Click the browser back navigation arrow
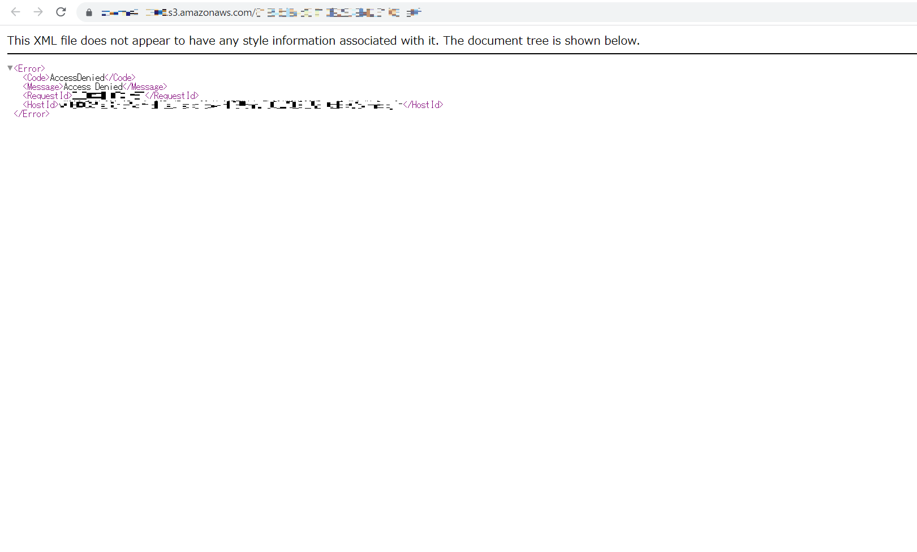The width and height of the screenshot is (917, 552). (x=15, y=11)
